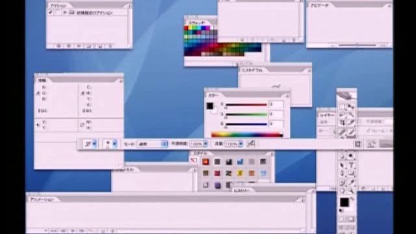Open the flow slider arrow in options bar
Screen dimensions: 416x234
coord(240,144)
